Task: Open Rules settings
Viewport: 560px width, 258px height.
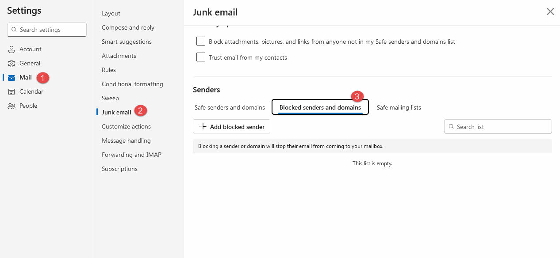Action: (109, 70)
